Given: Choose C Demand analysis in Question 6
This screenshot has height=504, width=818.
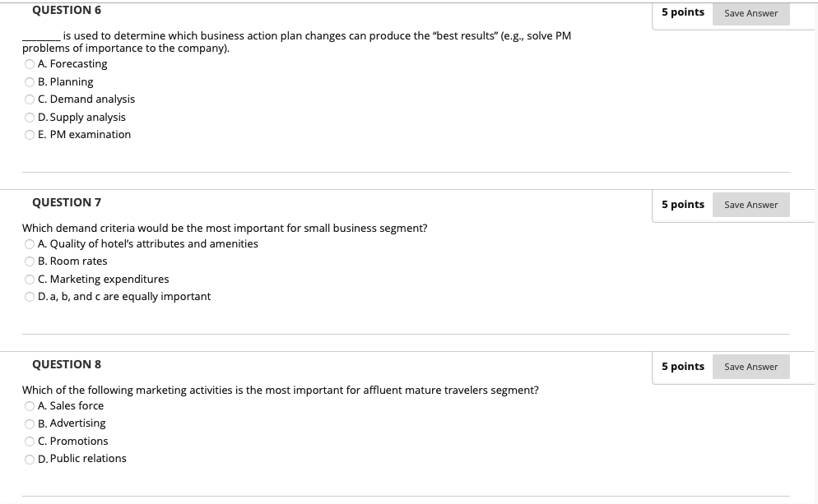Looking at the screenshot, I should [30, 99].
